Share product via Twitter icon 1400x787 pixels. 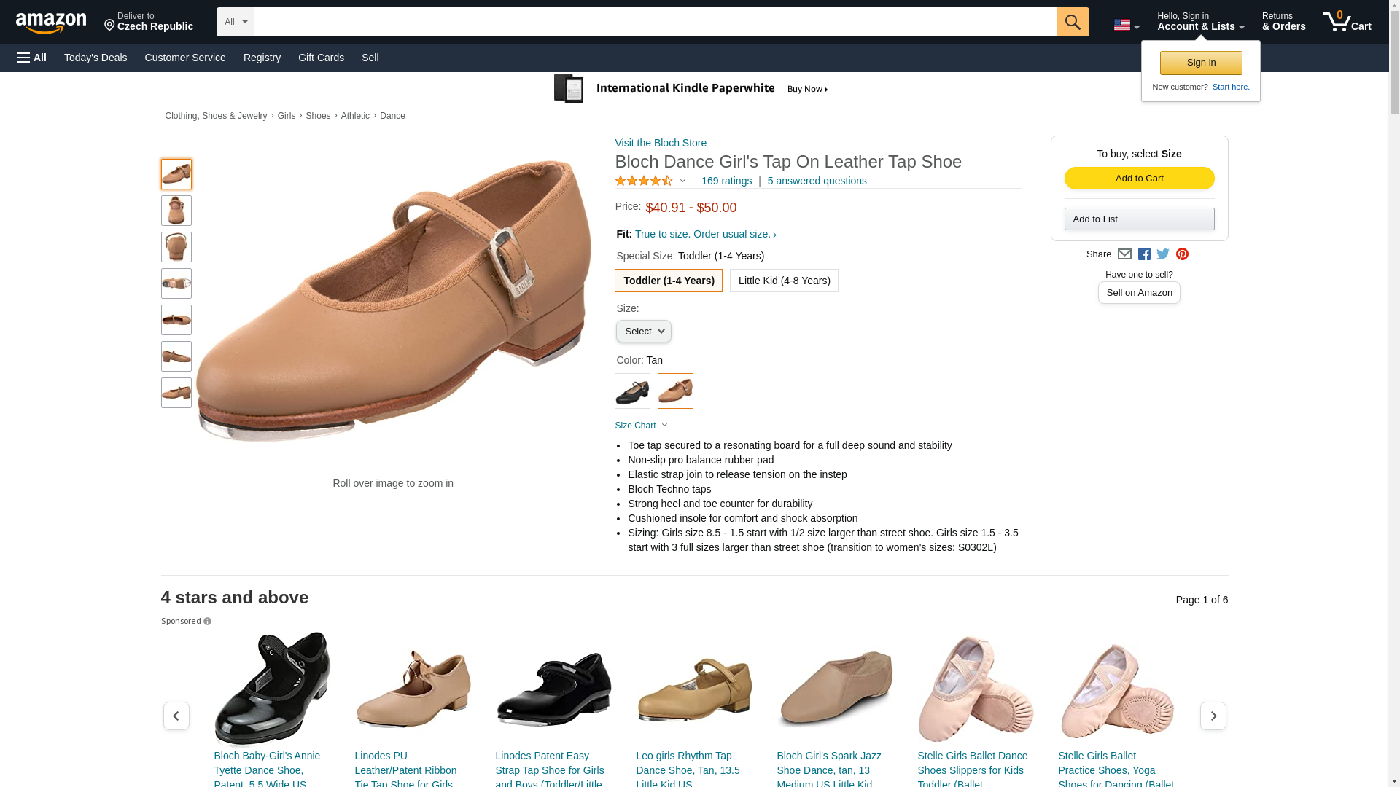click(x=1162, y=254)
